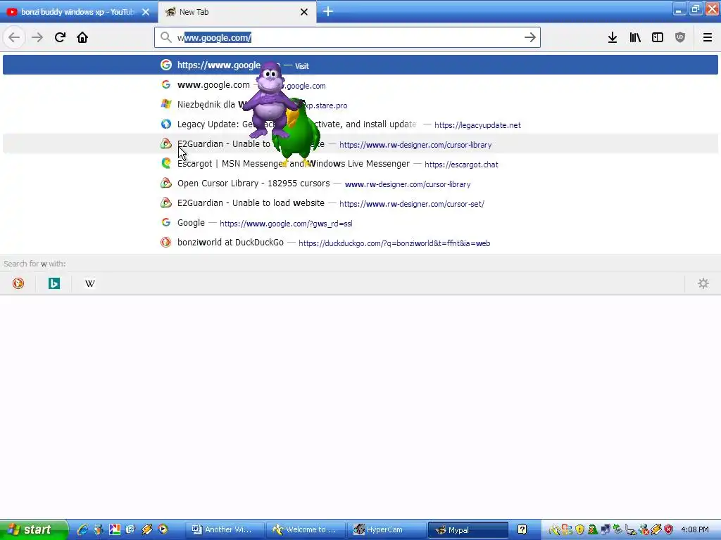Close the New Tab tab

304,12
